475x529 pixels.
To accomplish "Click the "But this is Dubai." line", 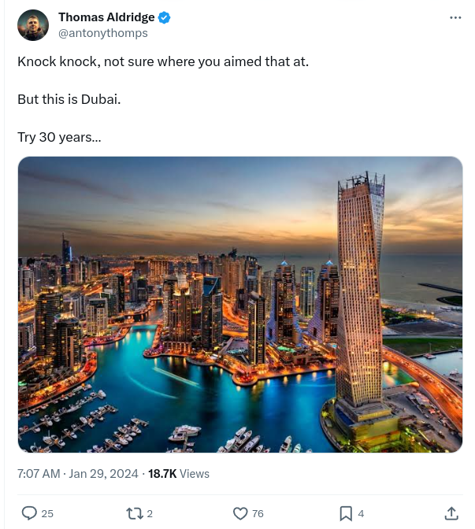I will 69,99.
